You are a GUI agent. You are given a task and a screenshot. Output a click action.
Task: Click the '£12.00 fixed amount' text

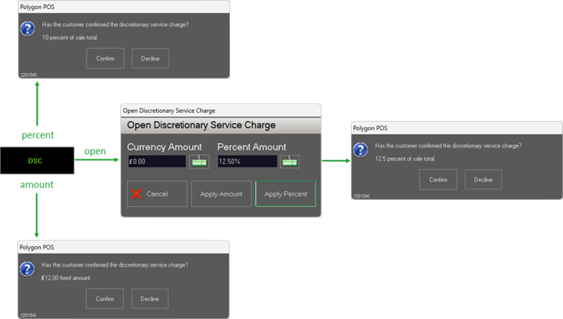coord(66,278)
